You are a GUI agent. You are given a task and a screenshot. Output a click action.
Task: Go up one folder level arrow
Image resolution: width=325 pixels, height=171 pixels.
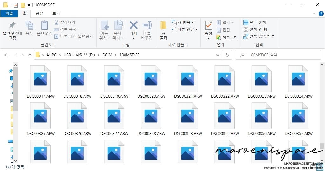(x=30, y=55)
